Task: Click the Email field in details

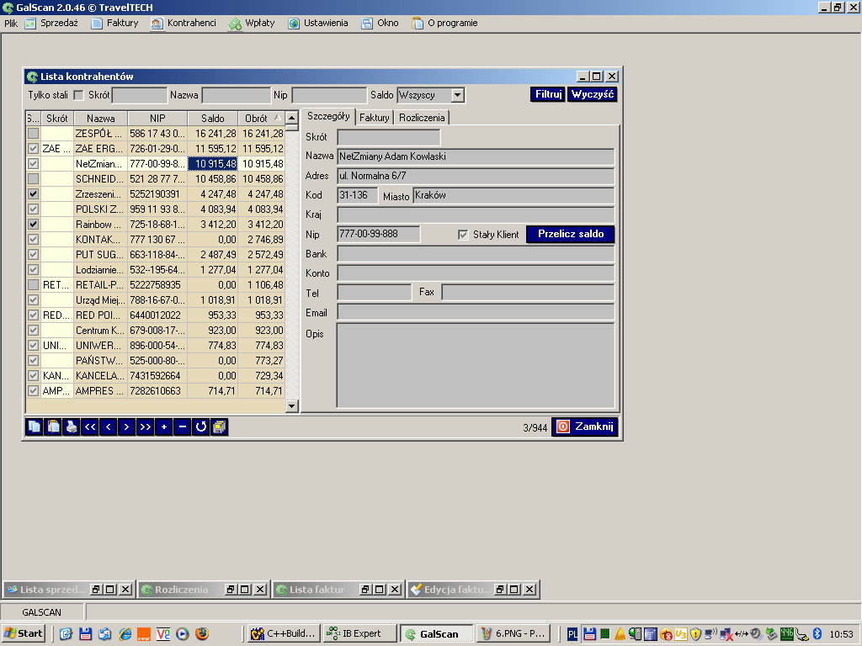Action: 476,312
